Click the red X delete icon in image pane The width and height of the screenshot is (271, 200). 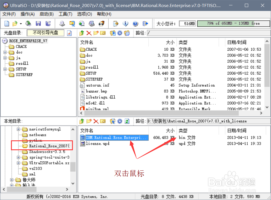point(89,33)
